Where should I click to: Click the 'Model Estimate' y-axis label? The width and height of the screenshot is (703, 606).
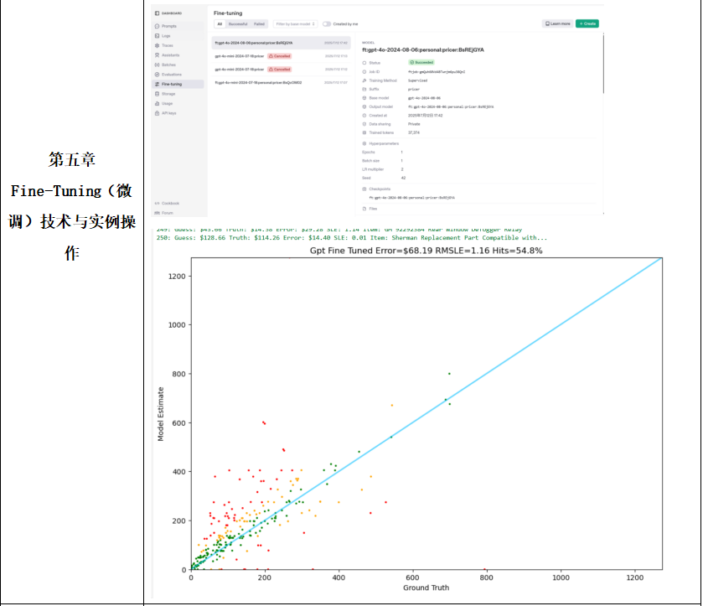point(161,414)
